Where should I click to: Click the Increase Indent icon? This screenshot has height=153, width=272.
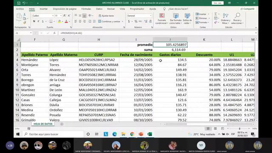coord(94,21)
